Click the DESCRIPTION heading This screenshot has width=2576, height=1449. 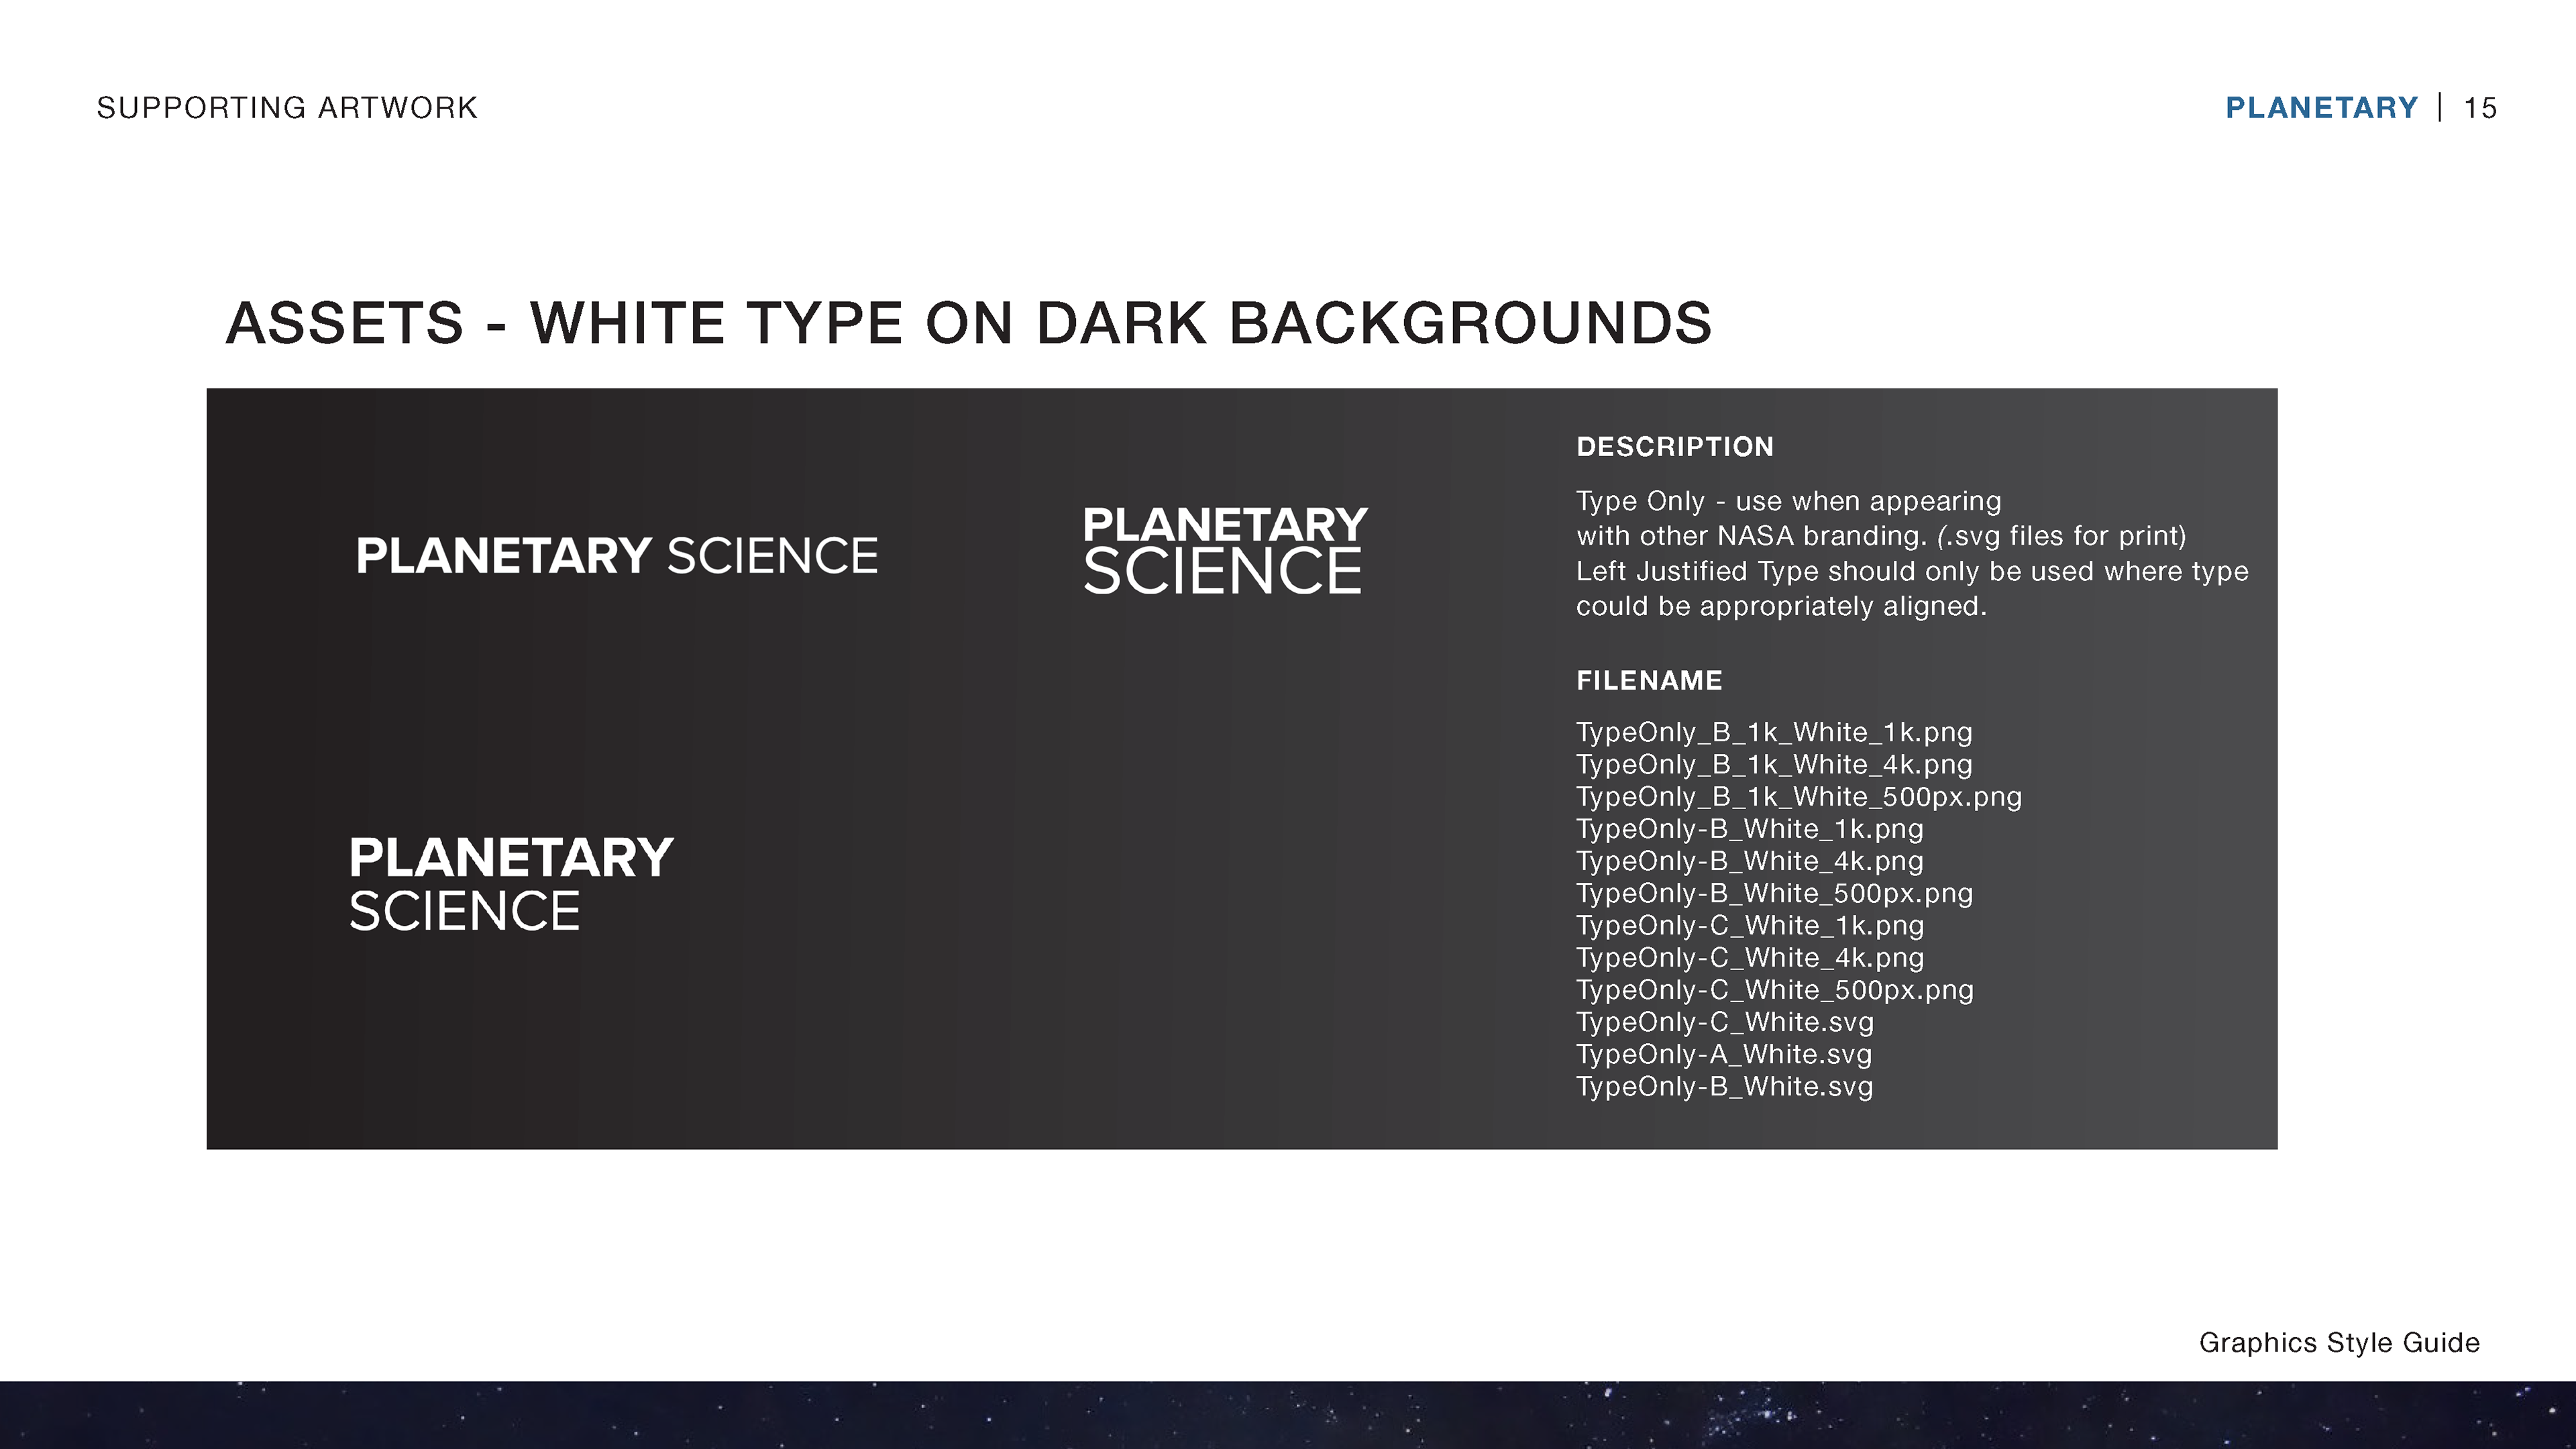pyautogui.click(x=1675, y=447)
